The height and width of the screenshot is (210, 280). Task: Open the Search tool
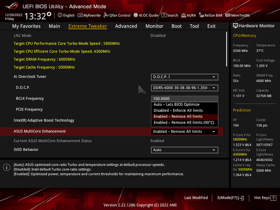(x=170, y=15)
